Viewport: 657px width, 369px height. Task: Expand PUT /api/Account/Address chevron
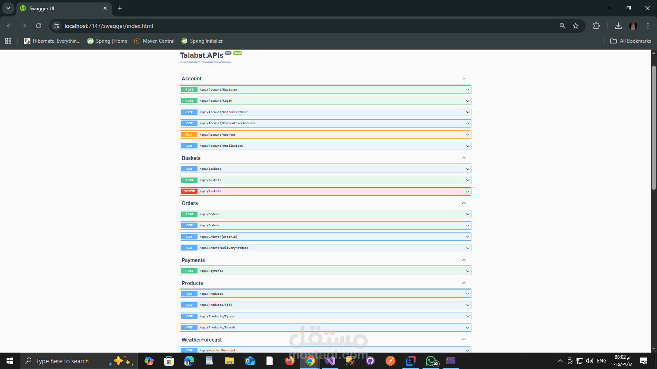tap(467, 134)
